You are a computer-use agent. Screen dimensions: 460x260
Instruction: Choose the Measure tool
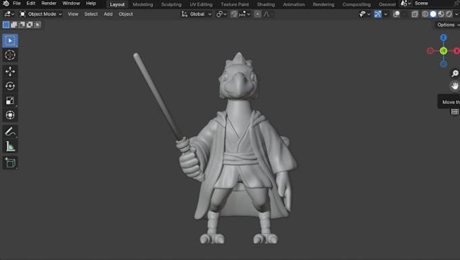(10, 146)
